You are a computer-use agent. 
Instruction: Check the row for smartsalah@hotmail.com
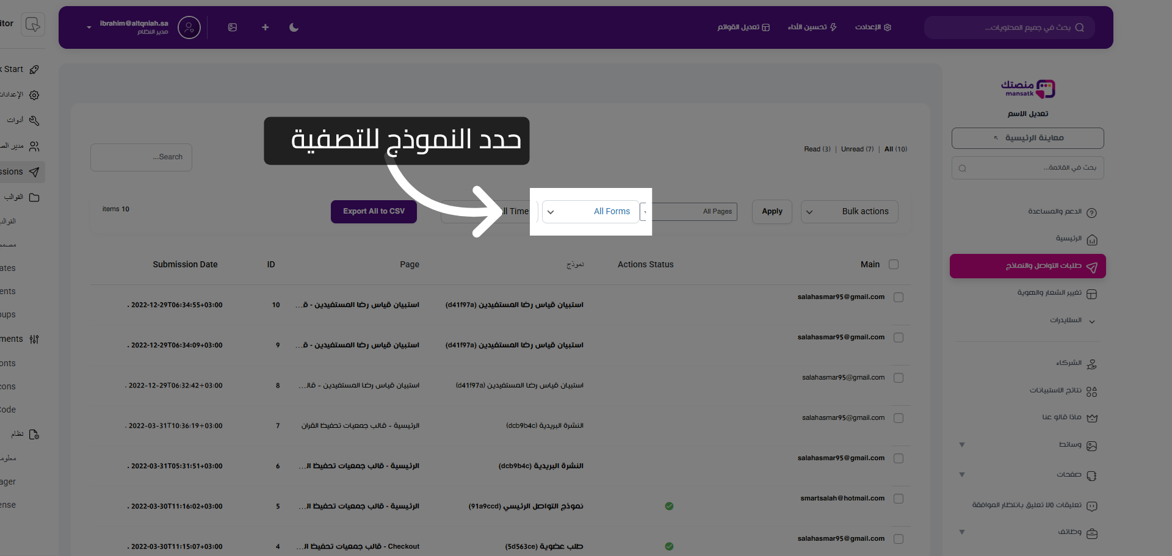point(899,498)
